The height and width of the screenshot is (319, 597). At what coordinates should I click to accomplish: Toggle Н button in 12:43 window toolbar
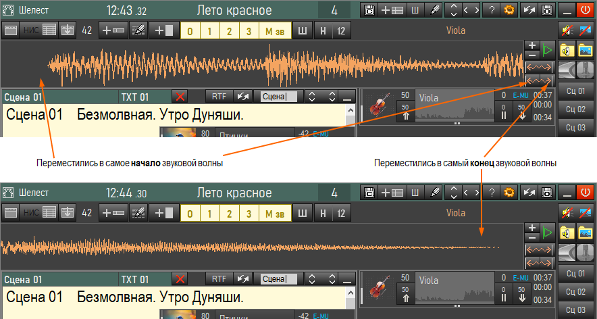323,31
